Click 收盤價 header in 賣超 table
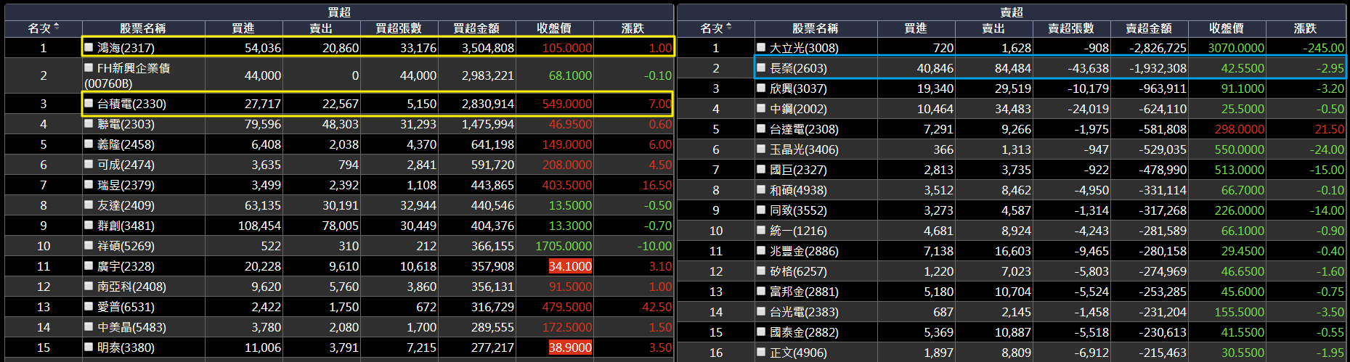Viewport: 1350px width, 362px height. point(1227,28)
